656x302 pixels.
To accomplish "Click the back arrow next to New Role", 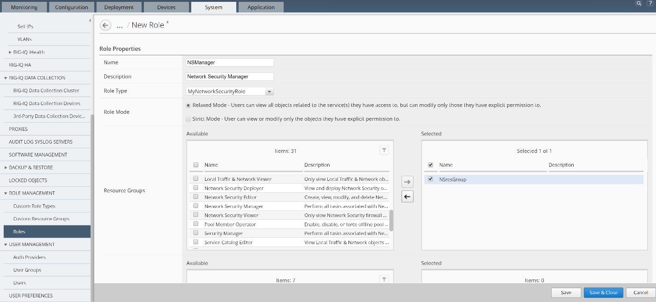I will click(x=105, y=25).
